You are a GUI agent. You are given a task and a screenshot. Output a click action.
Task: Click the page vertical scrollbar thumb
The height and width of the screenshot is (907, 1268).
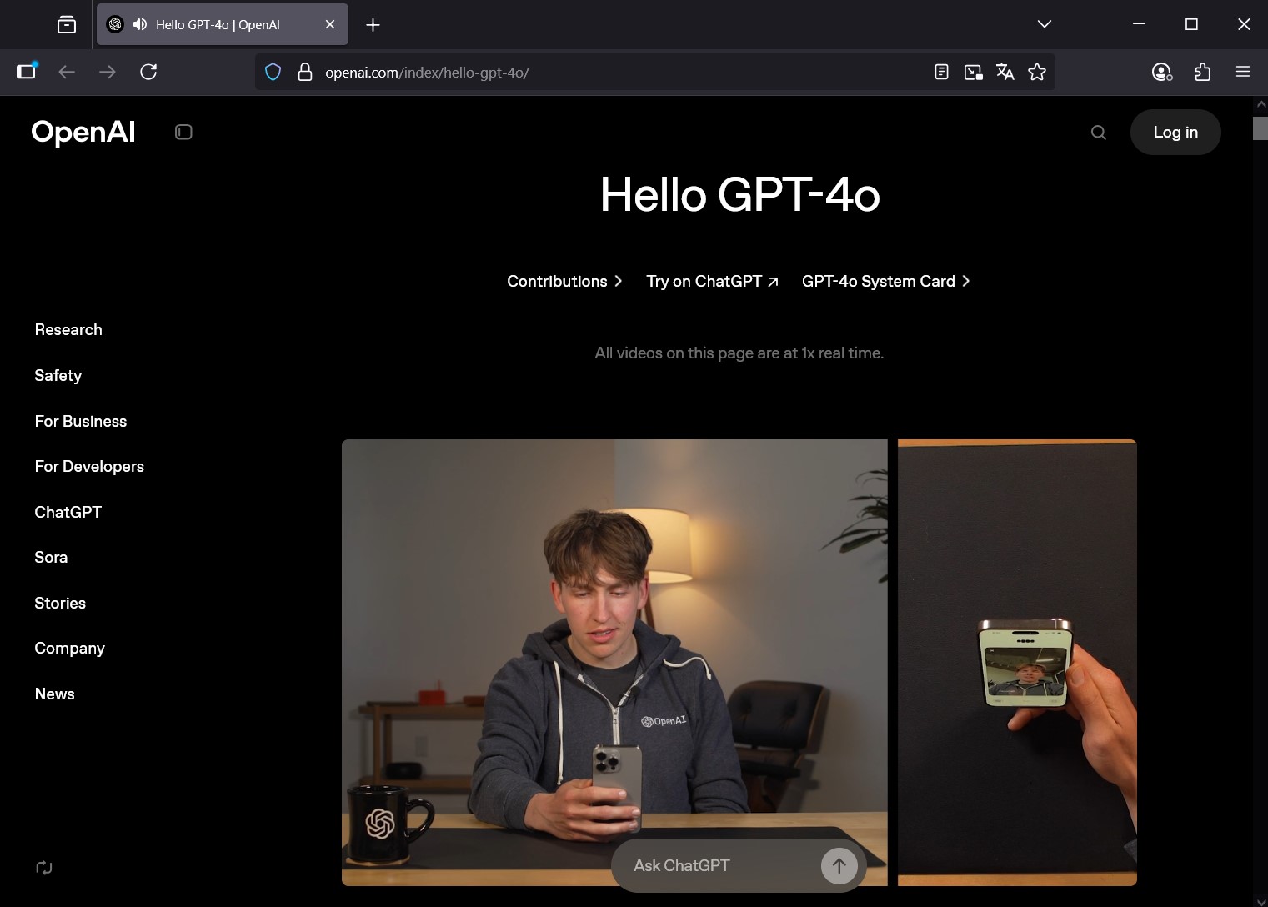pos(1260,128)
